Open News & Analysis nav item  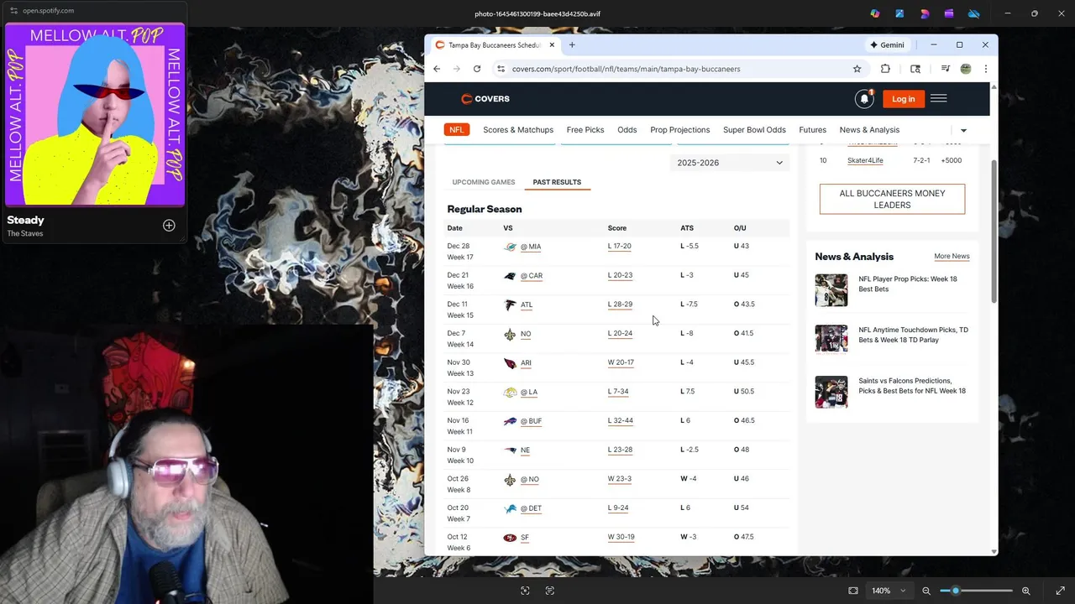coord(869,130)
